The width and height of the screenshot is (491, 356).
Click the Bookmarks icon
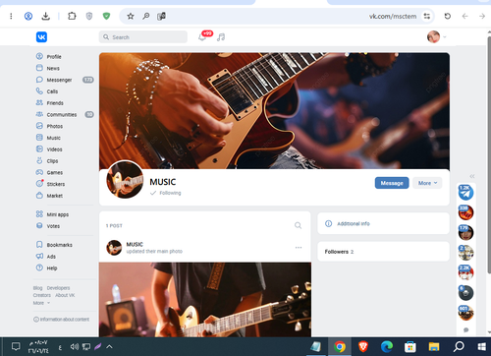tap(39, 245)
